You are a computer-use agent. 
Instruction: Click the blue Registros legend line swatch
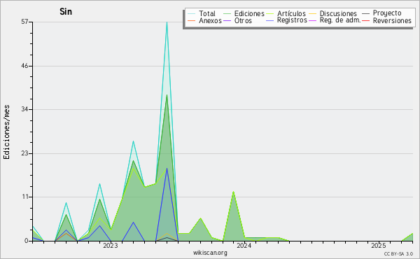[x=269, y=20]
